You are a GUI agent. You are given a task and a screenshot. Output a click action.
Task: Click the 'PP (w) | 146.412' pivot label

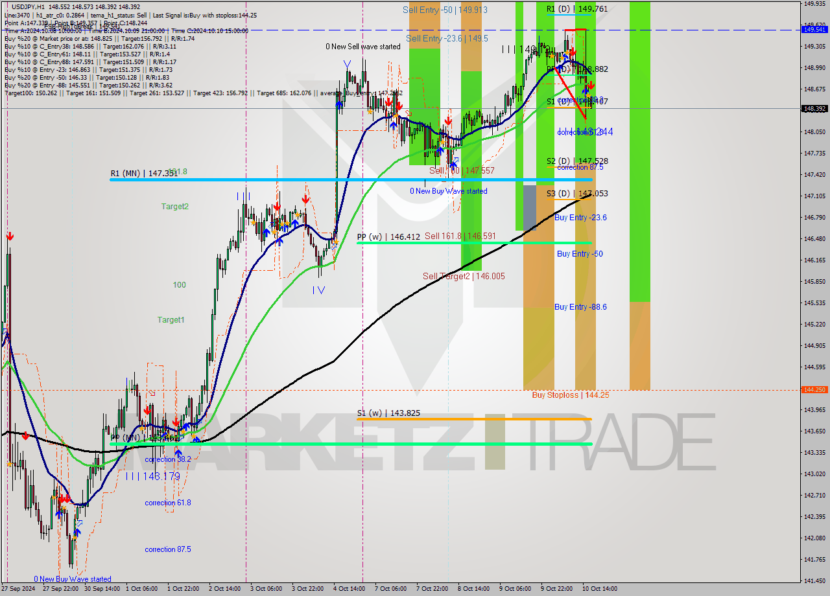(x=388, y=237)
